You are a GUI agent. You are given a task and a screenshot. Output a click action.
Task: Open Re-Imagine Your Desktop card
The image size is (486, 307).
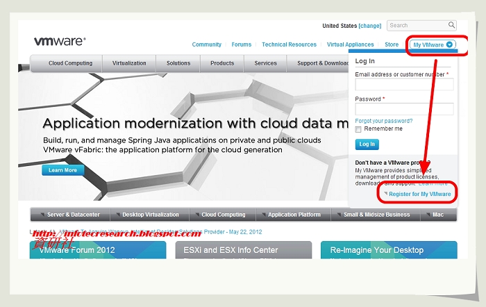point(389,250)
